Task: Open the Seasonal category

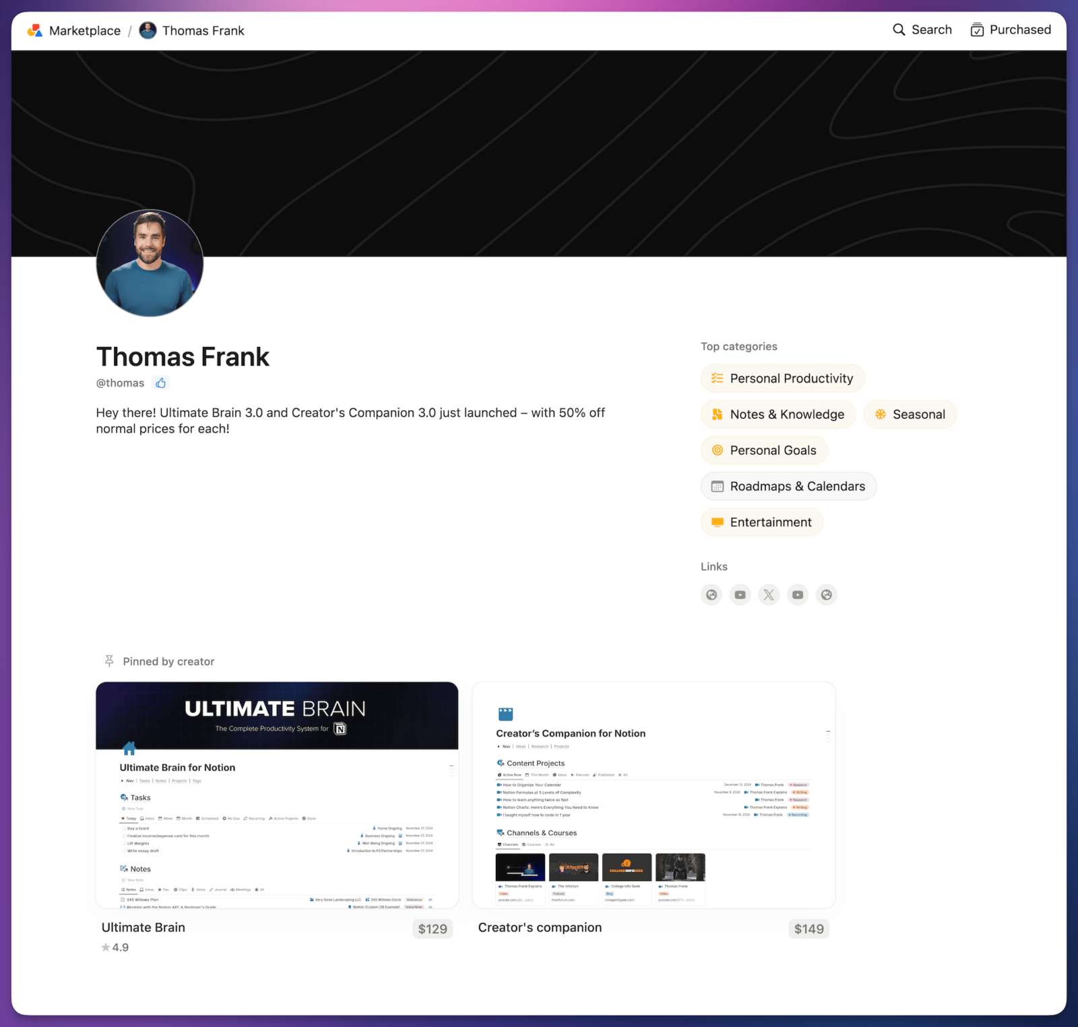Action: click(910, 414)
